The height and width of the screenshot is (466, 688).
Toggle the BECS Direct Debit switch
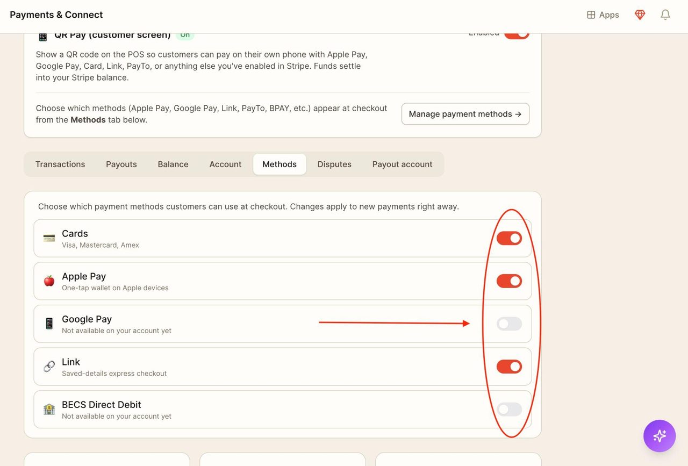[509, 410]
